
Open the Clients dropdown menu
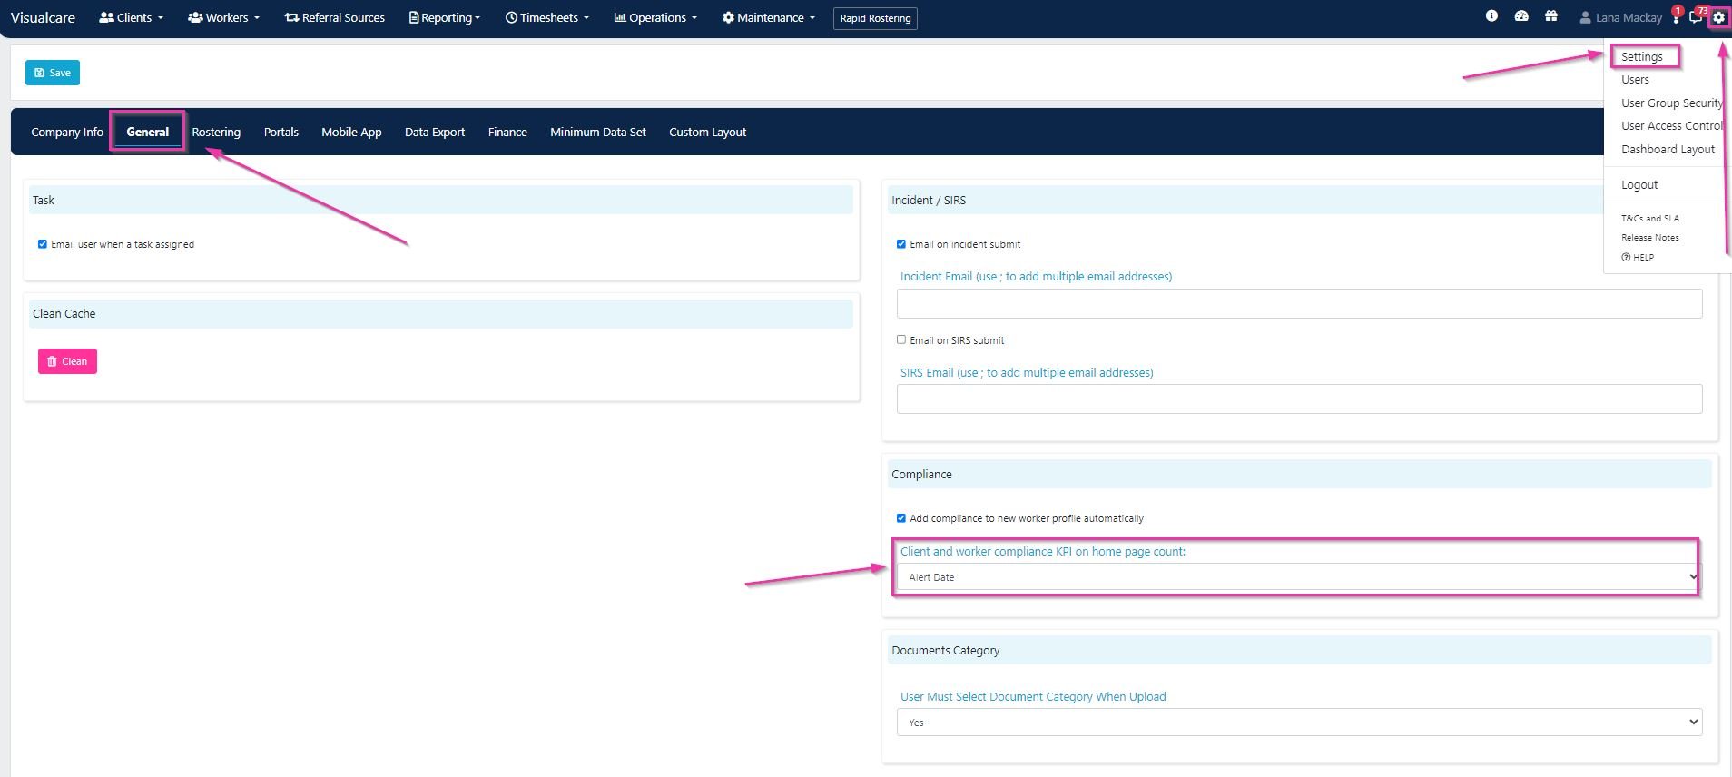pos(132,17)
